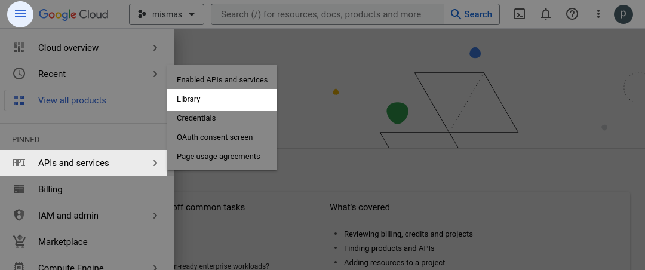Click the Billing card icon
This screenshot has height=270, width=645.
19,189
